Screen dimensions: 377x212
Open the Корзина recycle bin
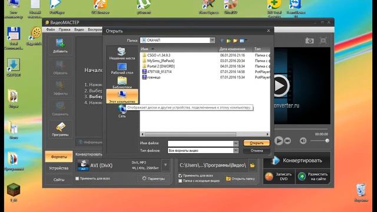click(361, 193)
